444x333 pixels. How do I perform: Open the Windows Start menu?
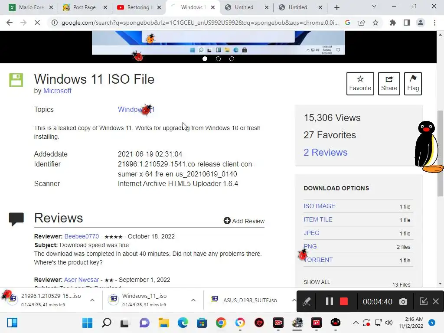tap(87, 323)
